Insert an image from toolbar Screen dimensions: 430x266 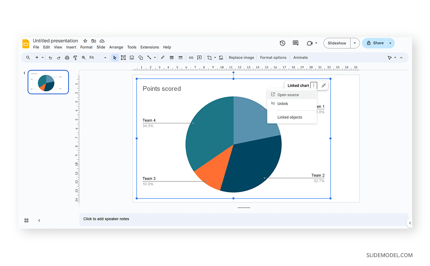point(132,58)
